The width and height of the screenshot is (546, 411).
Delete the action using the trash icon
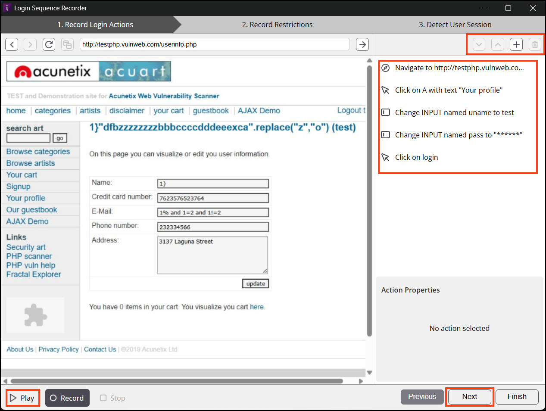(x=535, y=44)
